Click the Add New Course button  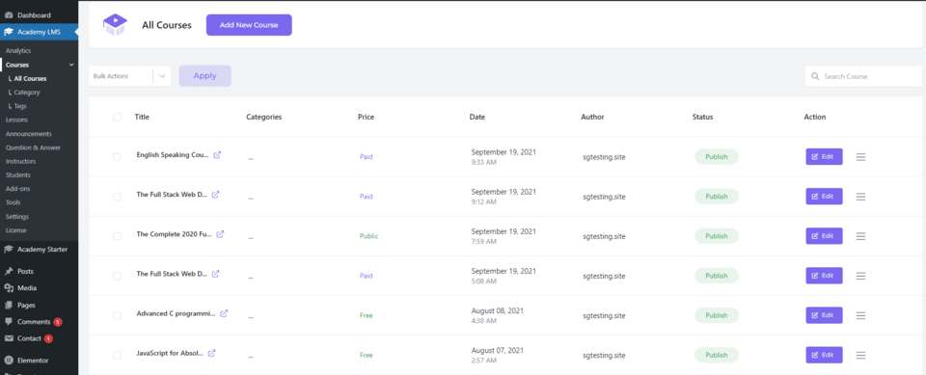[x=249, y=25]
